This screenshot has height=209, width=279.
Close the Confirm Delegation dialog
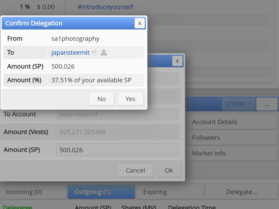click(x=139, y=23)
